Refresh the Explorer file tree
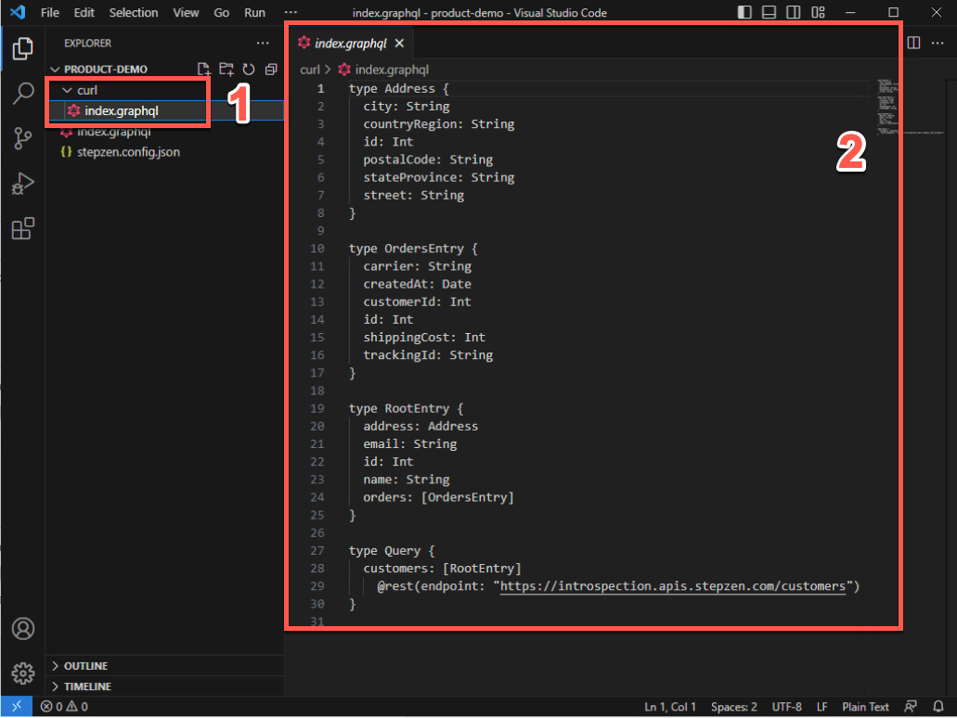This screenshot has height=718, width=957. [x=249, y=70]
